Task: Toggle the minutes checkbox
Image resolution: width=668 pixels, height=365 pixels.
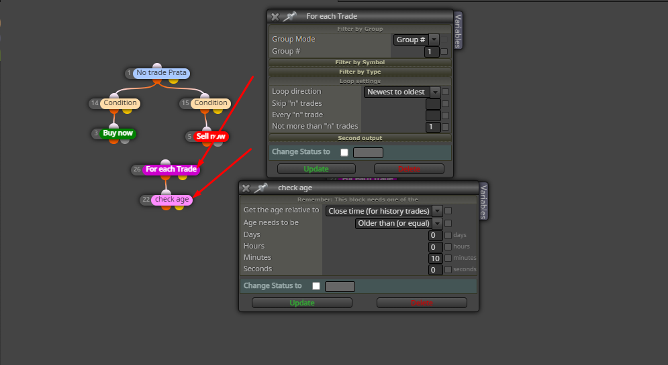Action: point(448,258)
